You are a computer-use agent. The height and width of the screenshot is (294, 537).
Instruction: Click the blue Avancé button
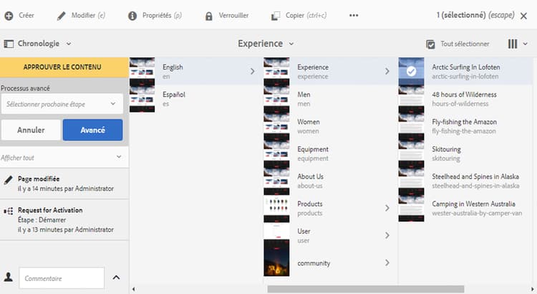(x=92, y=130)
